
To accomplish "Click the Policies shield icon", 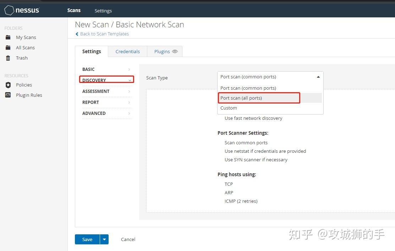I will (x=9, y=85).
